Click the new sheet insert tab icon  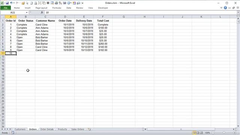[90, 129]
